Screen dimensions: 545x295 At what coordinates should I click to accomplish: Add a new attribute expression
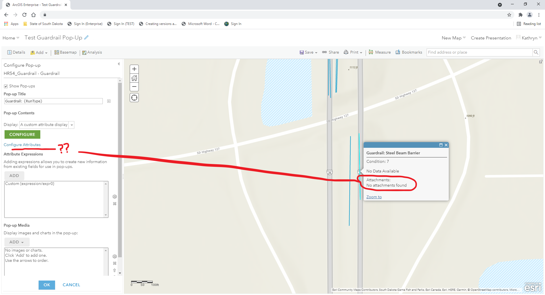click(14, 176)
